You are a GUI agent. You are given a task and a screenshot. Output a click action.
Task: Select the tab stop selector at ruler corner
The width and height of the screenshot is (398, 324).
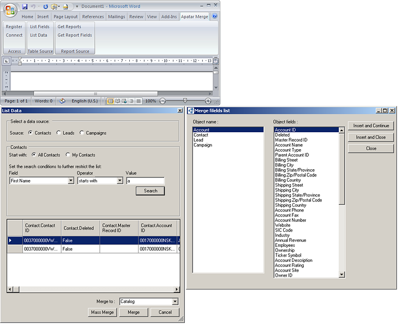point(6,61)
